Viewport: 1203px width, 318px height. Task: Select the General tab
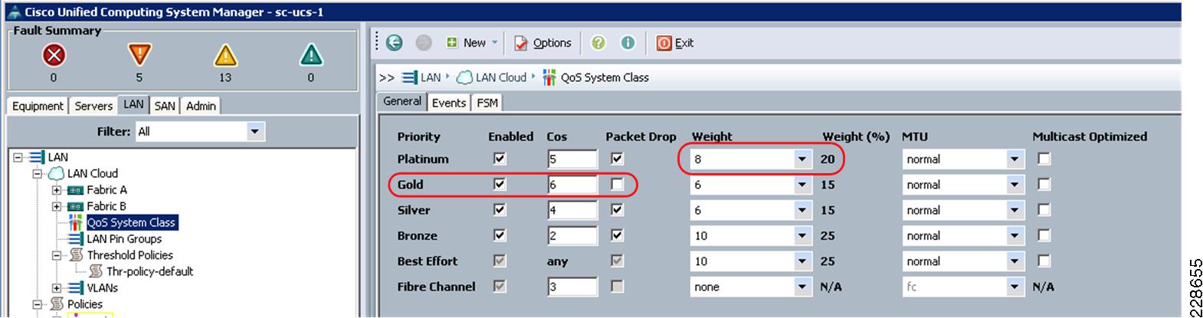click(402, 101)
